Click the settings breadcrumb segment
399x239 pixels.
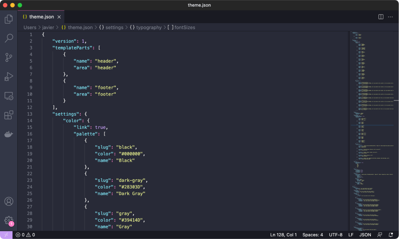[x=114, y=27]
